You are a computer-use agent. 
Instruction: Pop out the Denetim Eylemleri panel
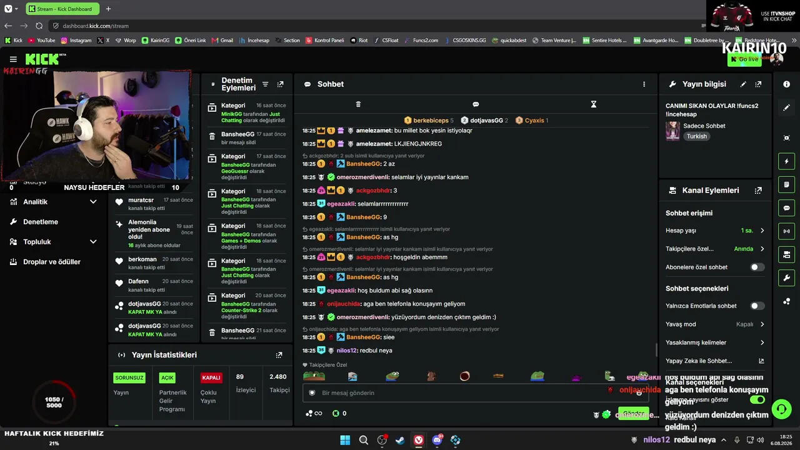(280, 84)
